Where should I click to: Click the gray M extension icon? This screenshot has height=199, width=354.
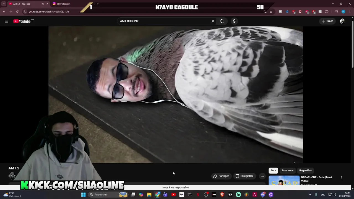(280, 12)
